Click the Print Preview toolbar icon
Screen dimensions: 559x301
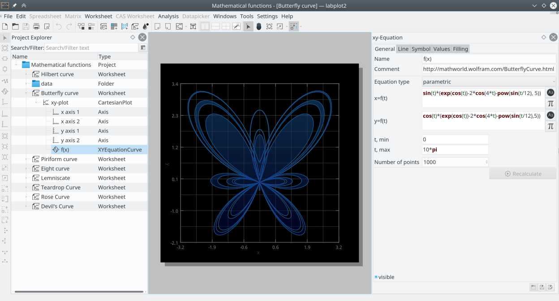[x=47, y=26]
